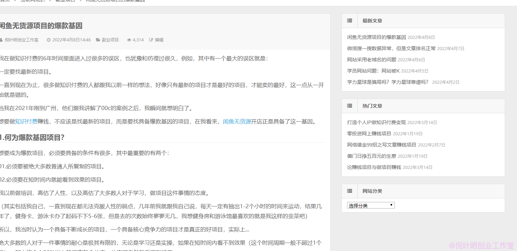Viewport: 517px width, 251px height.
Task: Open popular post 网络猎金99招之写文章赚钱项目
Action: (382, 145)
